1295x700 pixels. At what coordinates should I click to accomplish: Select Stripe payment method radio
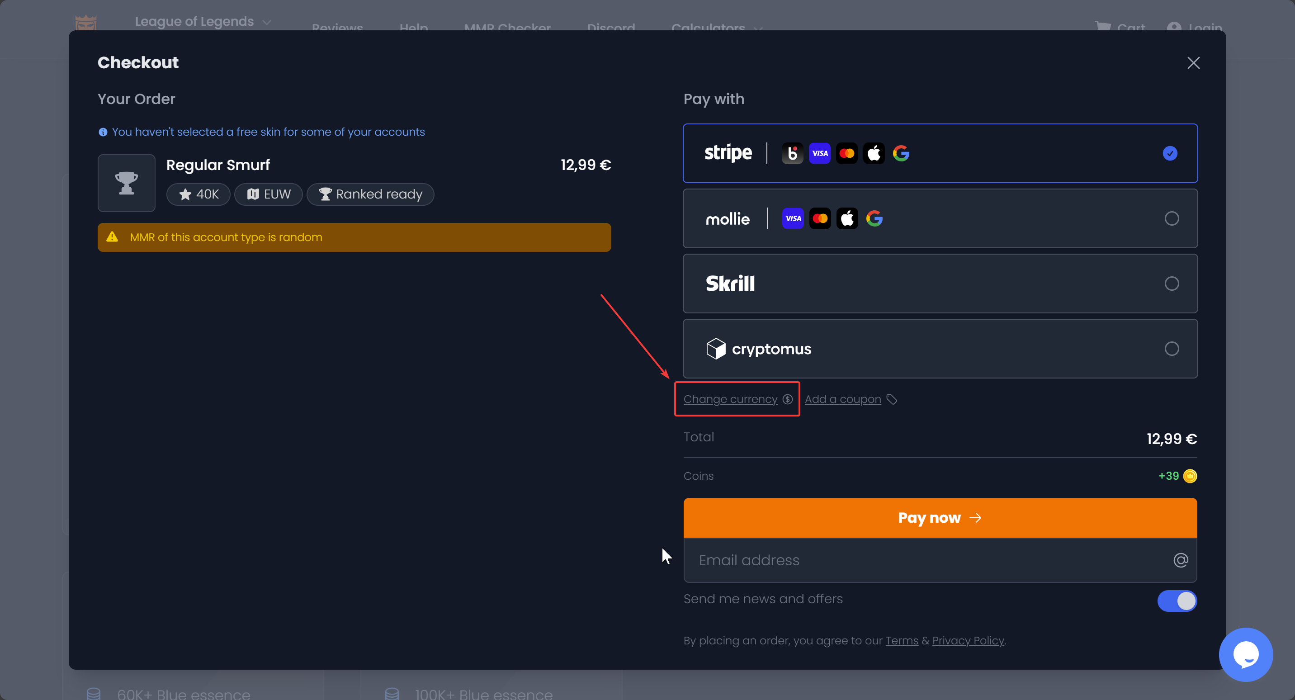pos(1170,153)
